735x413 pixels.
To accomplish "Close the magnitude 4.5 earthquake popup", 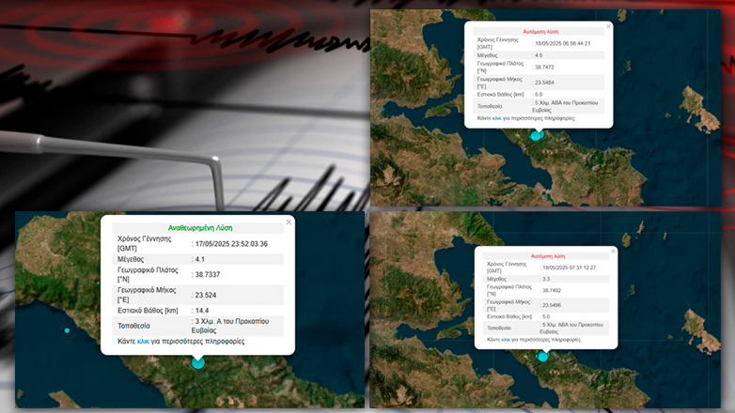I will pos(608,26).
